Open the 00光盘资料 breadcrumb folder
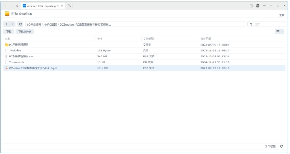The height and width of the screenshot is (154, 290). click(34, 24)
